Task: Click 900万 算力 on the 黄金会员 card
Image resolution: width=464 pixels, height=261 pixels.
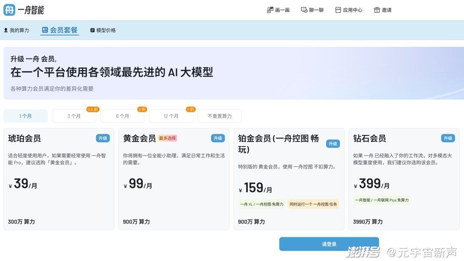Action: [x=137, y=221]
